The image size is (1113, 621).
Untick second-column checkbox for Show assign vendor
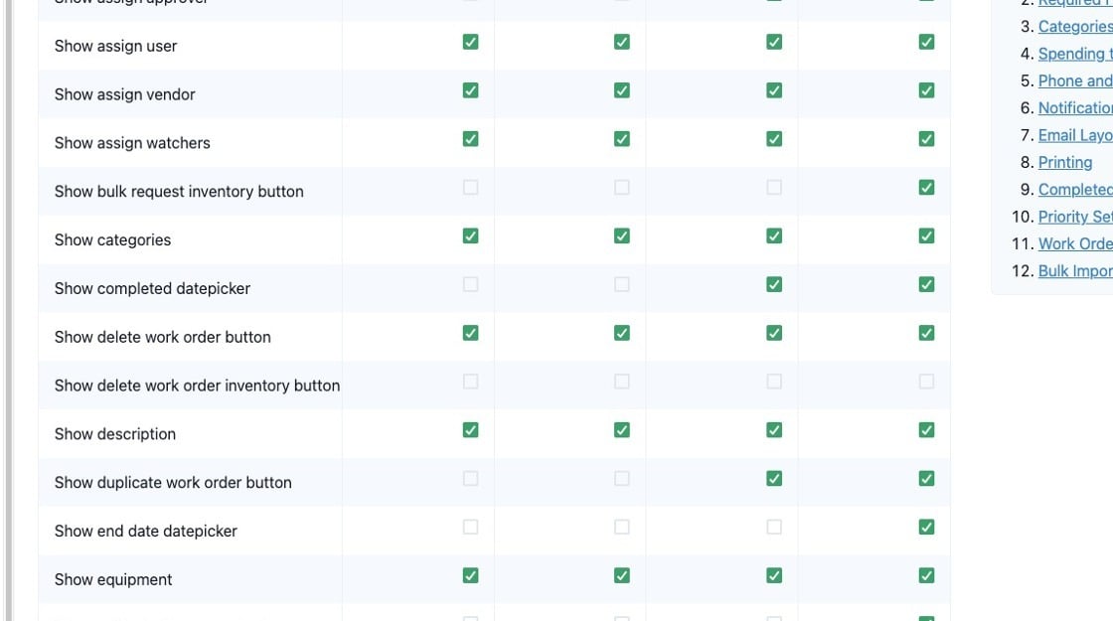622,90
